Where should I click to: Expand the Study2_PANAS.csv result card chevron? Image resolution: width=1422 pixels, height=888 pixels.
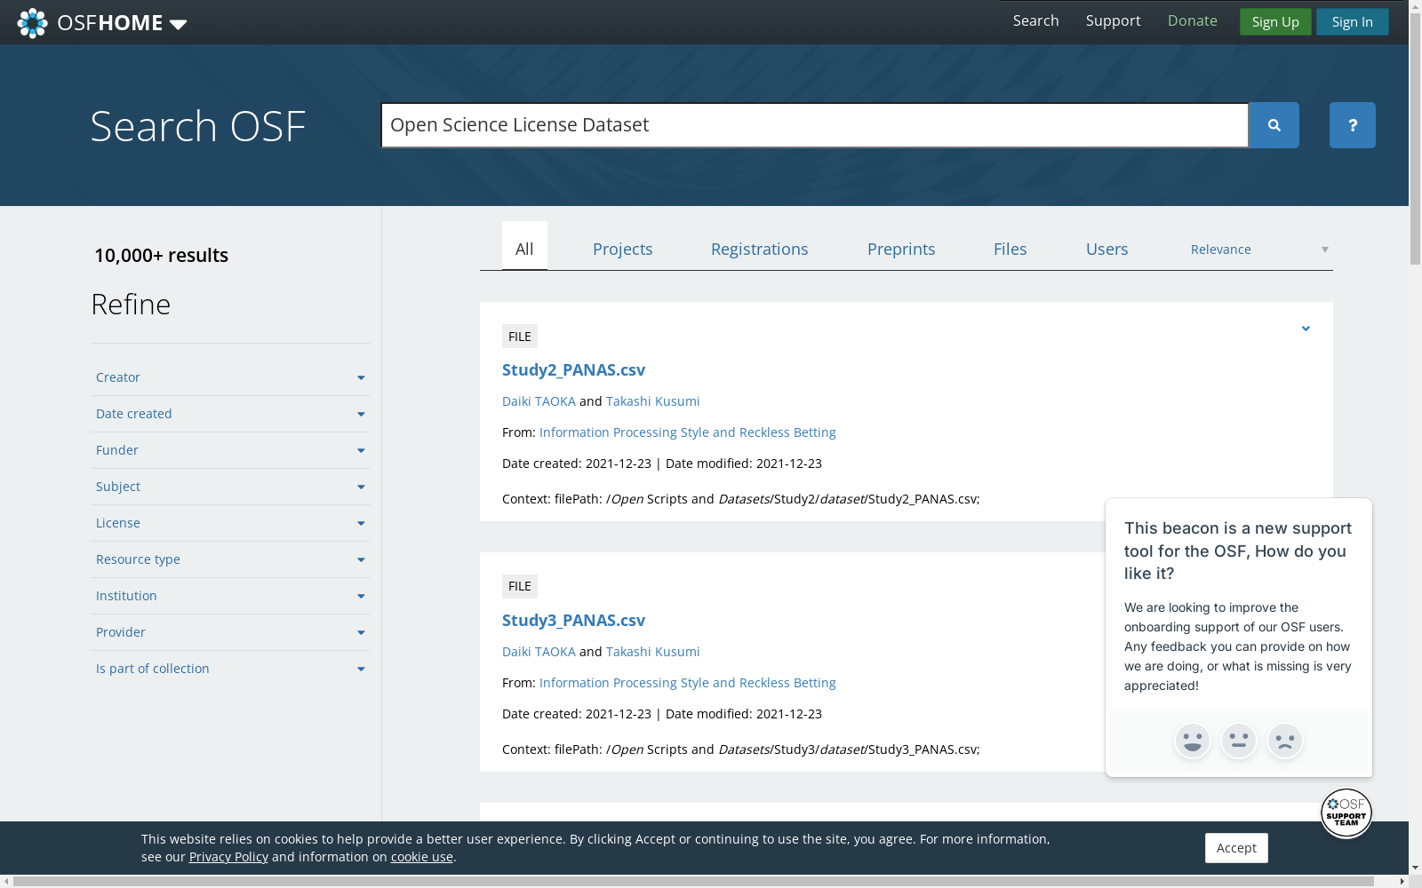point(1306,329)
